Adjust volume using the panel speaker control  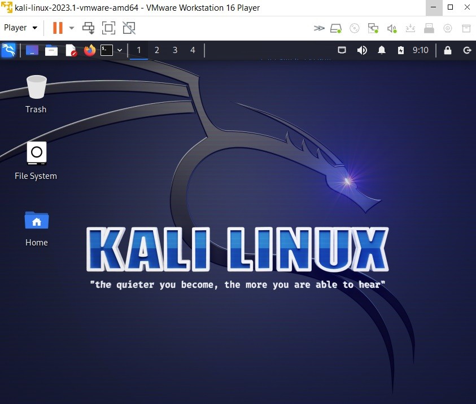coord(362,50)
